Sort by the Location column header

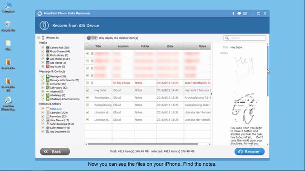point(123,46)
